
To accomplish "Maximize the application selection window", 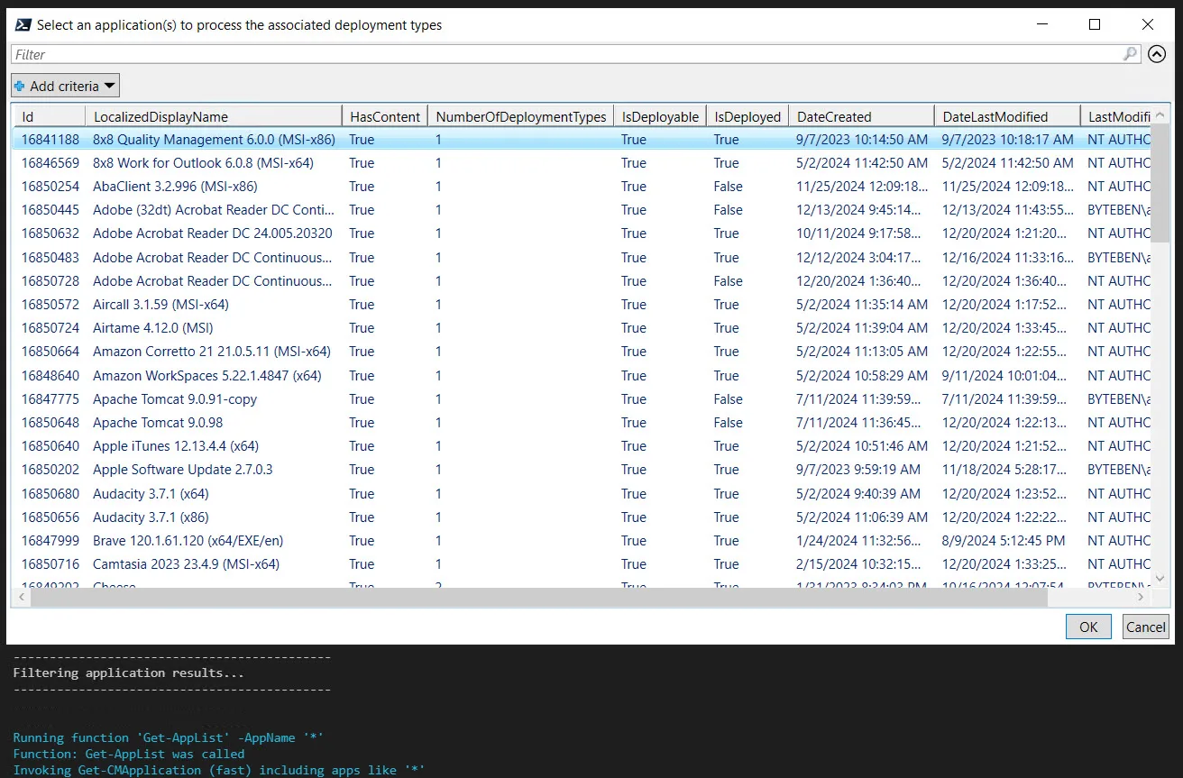I will coord(1095,25).
